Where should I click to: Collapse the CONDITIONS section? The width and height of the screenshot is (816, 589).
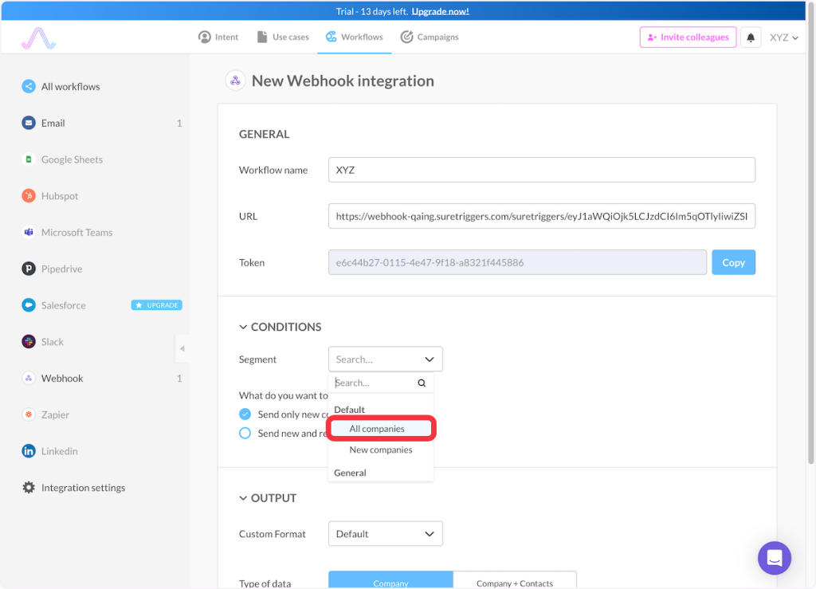244,327
